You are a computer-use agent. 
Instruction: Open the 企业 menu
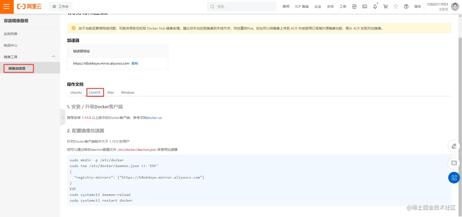coord(318,6)
